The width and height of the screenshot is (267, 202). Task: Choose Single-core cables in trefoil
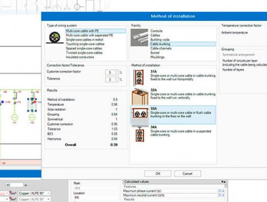pos(85,39)
